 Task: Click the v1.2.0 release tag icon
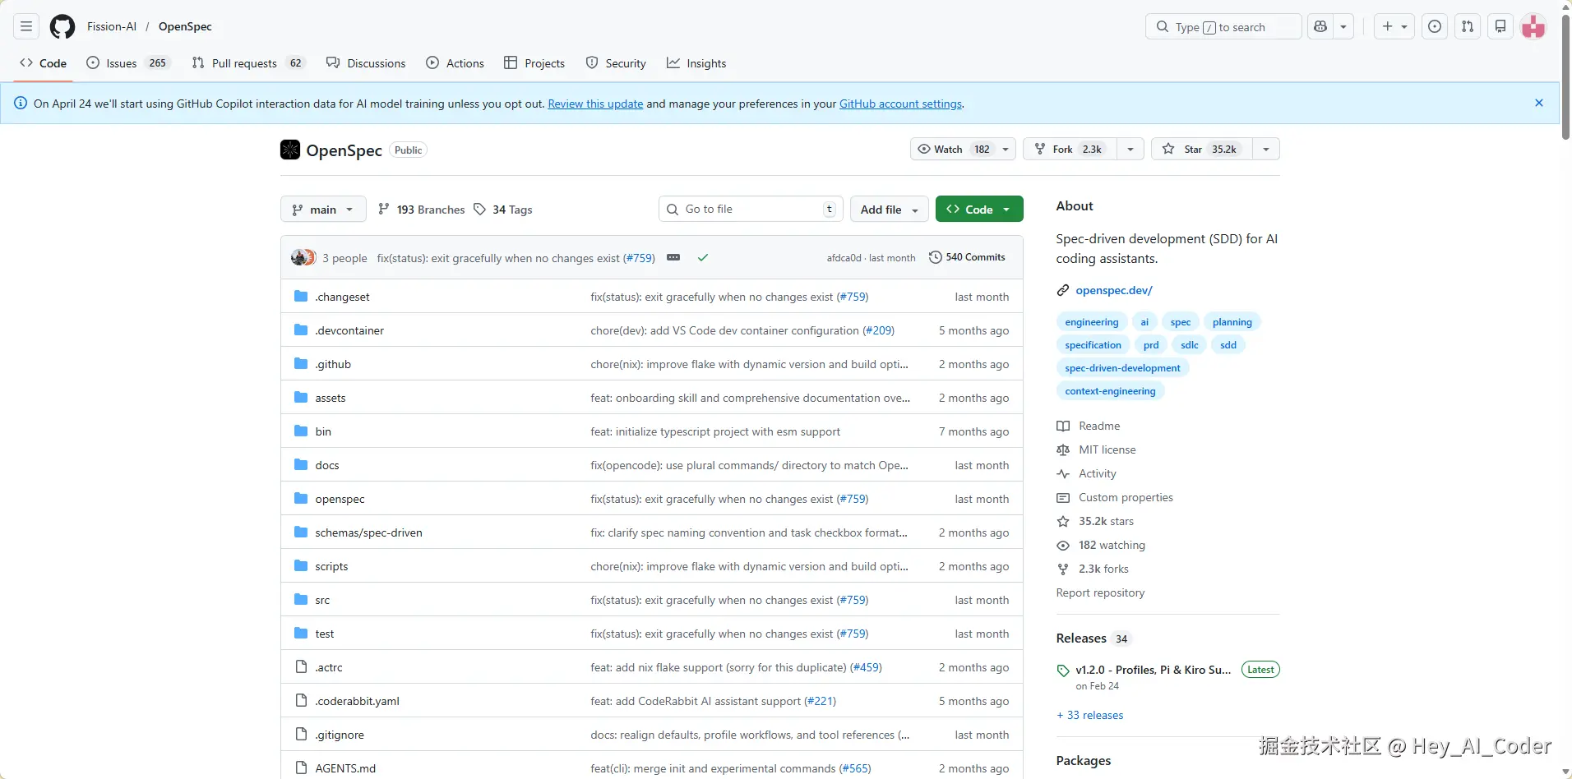[x=1063, y=671]
